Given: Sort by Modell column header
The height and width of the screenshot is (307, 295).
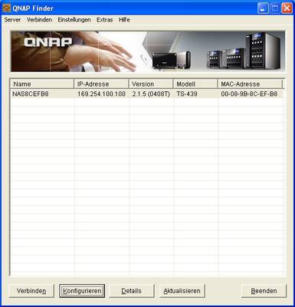Looking at the screenshot, I should [x=195, y=84].
